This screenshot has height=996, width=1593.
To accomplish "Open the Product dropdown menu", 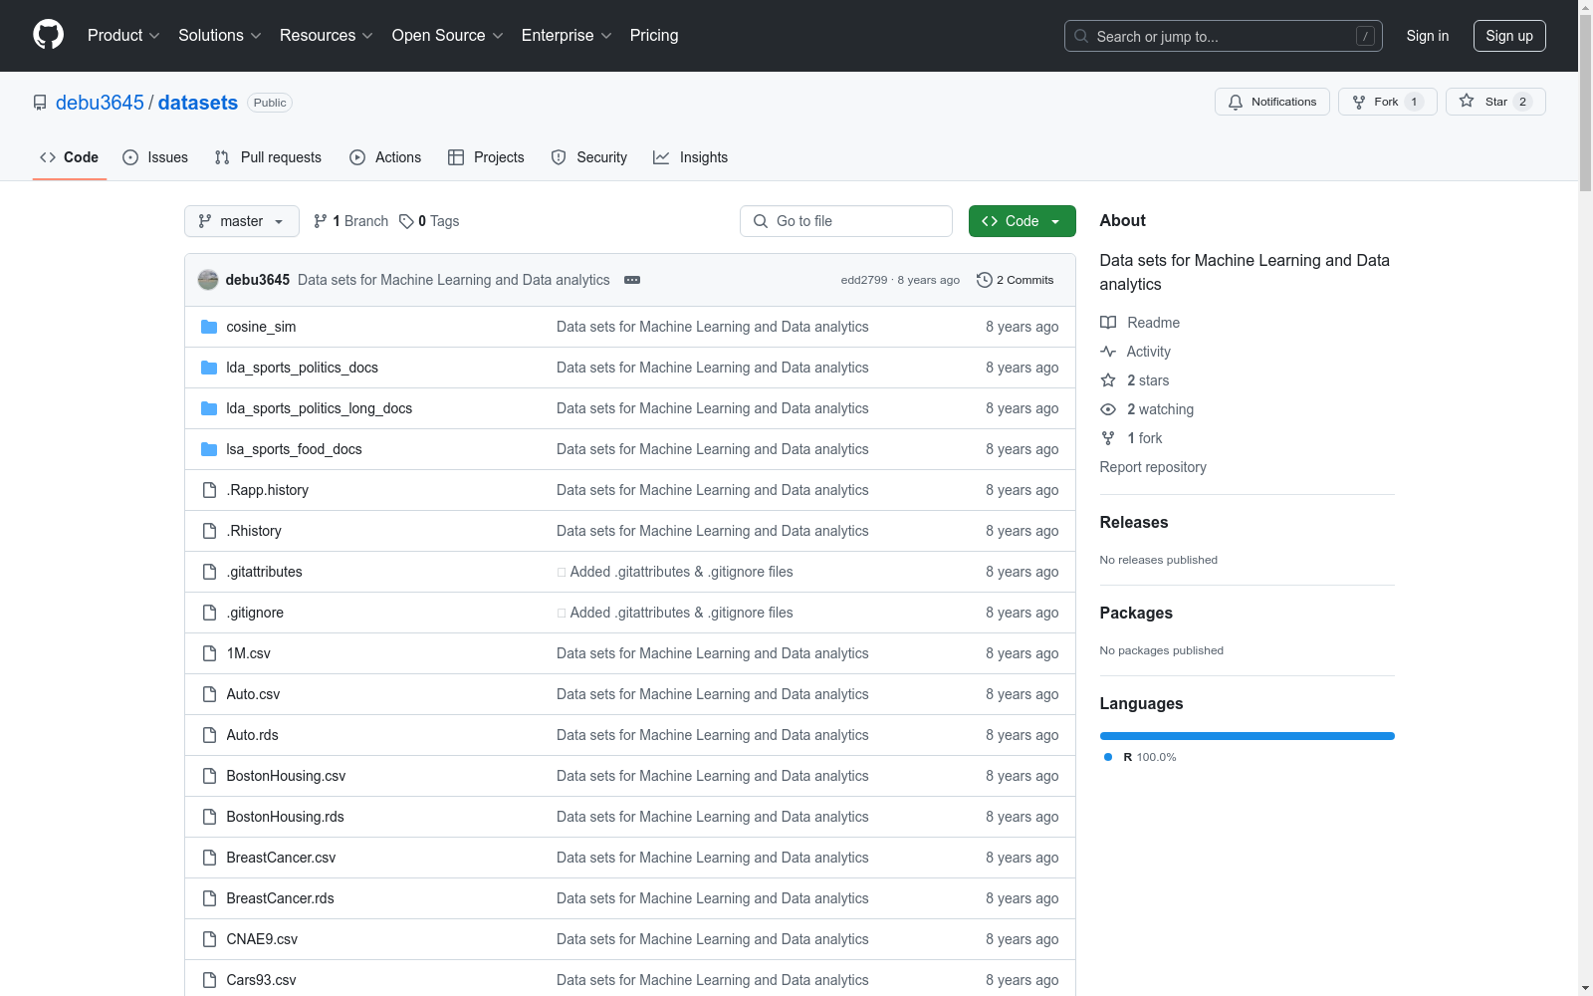I will pos(123,35).
